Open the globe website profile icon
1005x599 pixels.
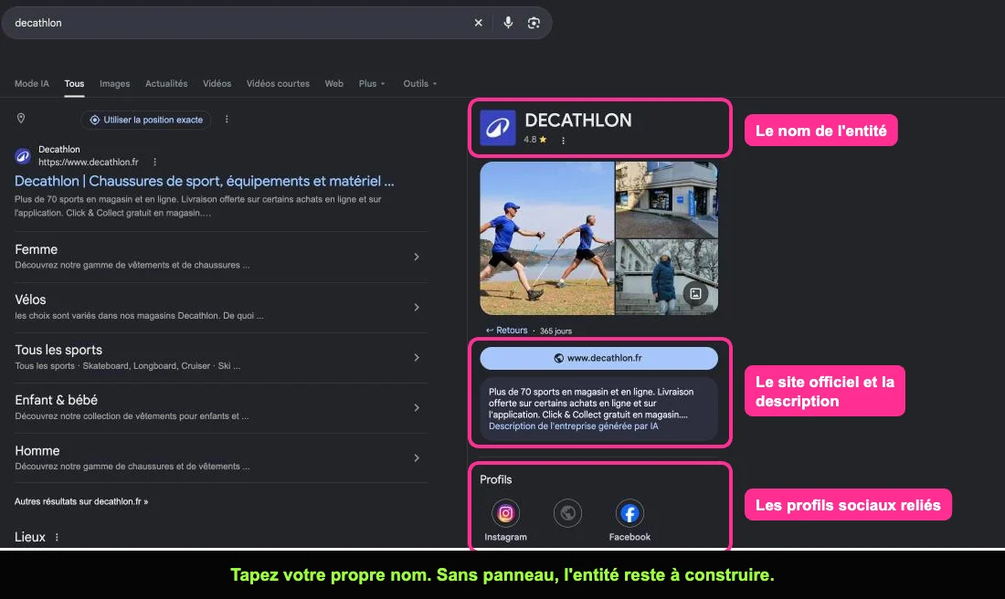(x=567, y=513)
